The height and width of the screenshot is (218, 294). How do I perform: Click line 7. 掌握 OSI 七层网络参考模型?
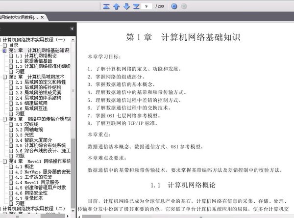point(124,116)
